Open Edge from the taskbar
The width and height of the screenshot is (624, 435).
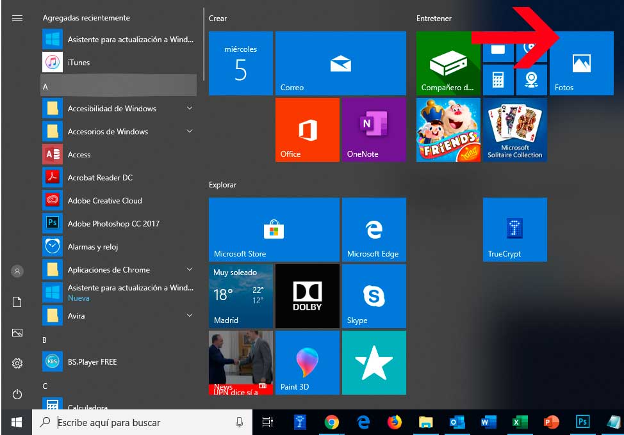tap(363, 422)
